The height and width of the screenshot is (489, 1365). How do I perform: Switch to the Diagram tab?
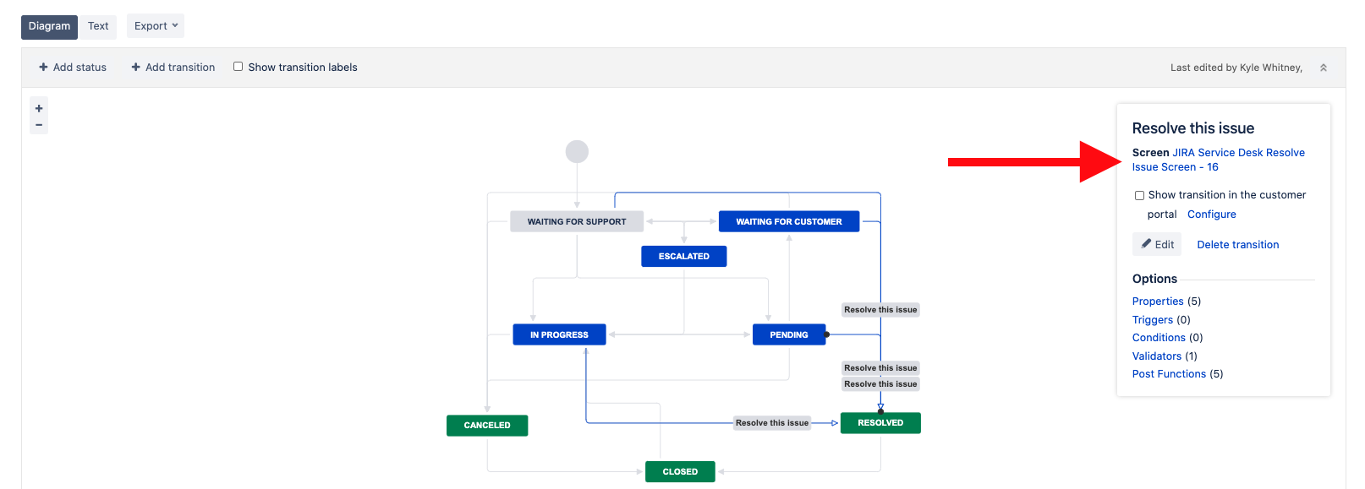click(x=48, y=26)
